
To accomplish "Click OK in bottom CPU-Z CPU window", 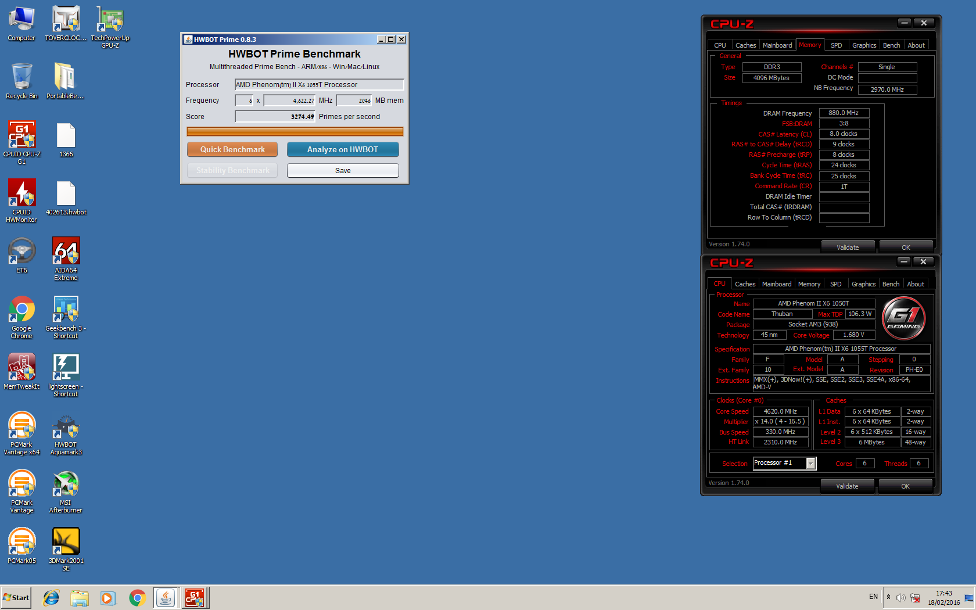I will pos(905,486).
